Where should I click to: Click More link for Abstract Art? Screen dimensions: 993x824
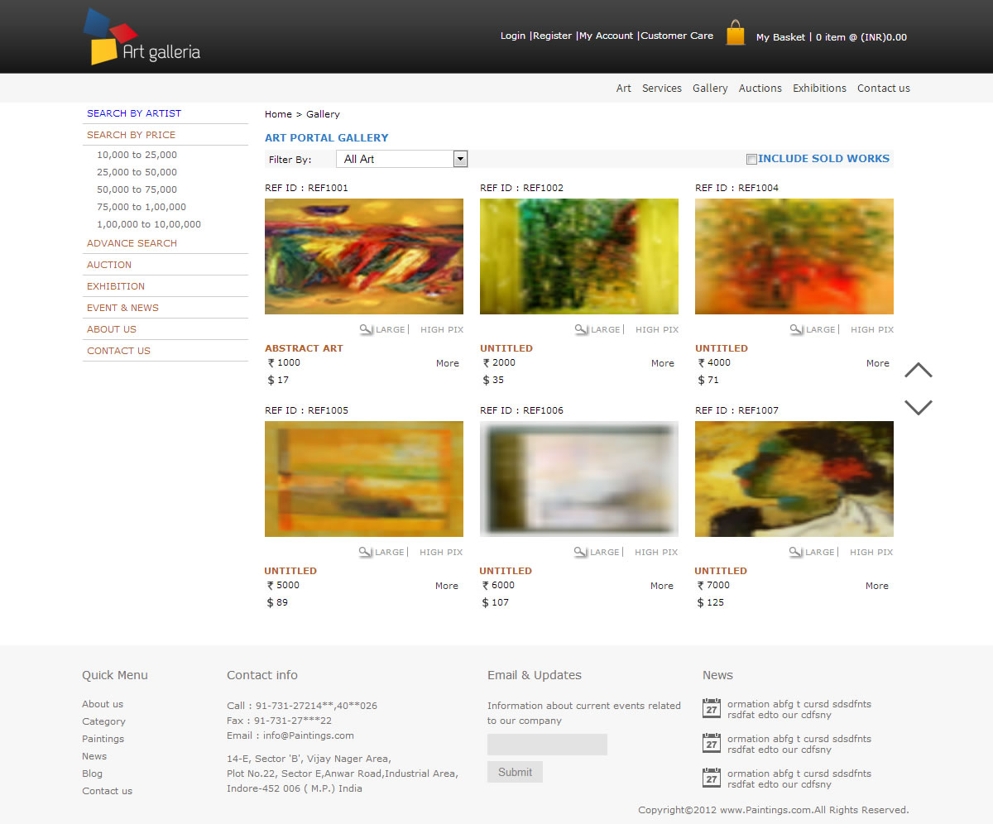[x=448, y=363]
